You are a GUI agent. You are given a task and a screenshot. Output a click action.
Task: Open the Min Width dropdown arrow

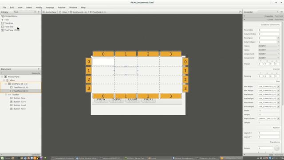278,87
